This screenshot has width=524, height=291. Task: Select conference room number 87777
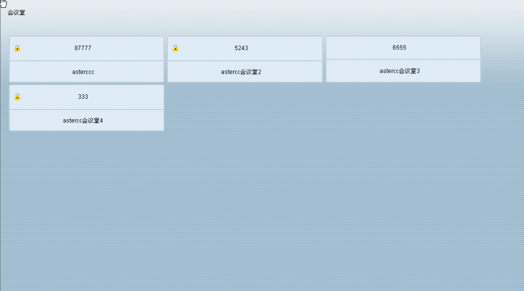[83, 48]
